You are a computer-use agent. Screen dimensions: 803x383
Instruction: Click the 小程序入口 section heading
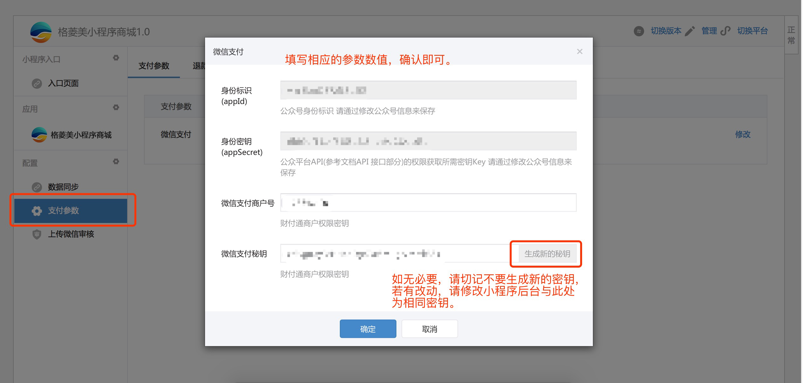coord(41,59)
